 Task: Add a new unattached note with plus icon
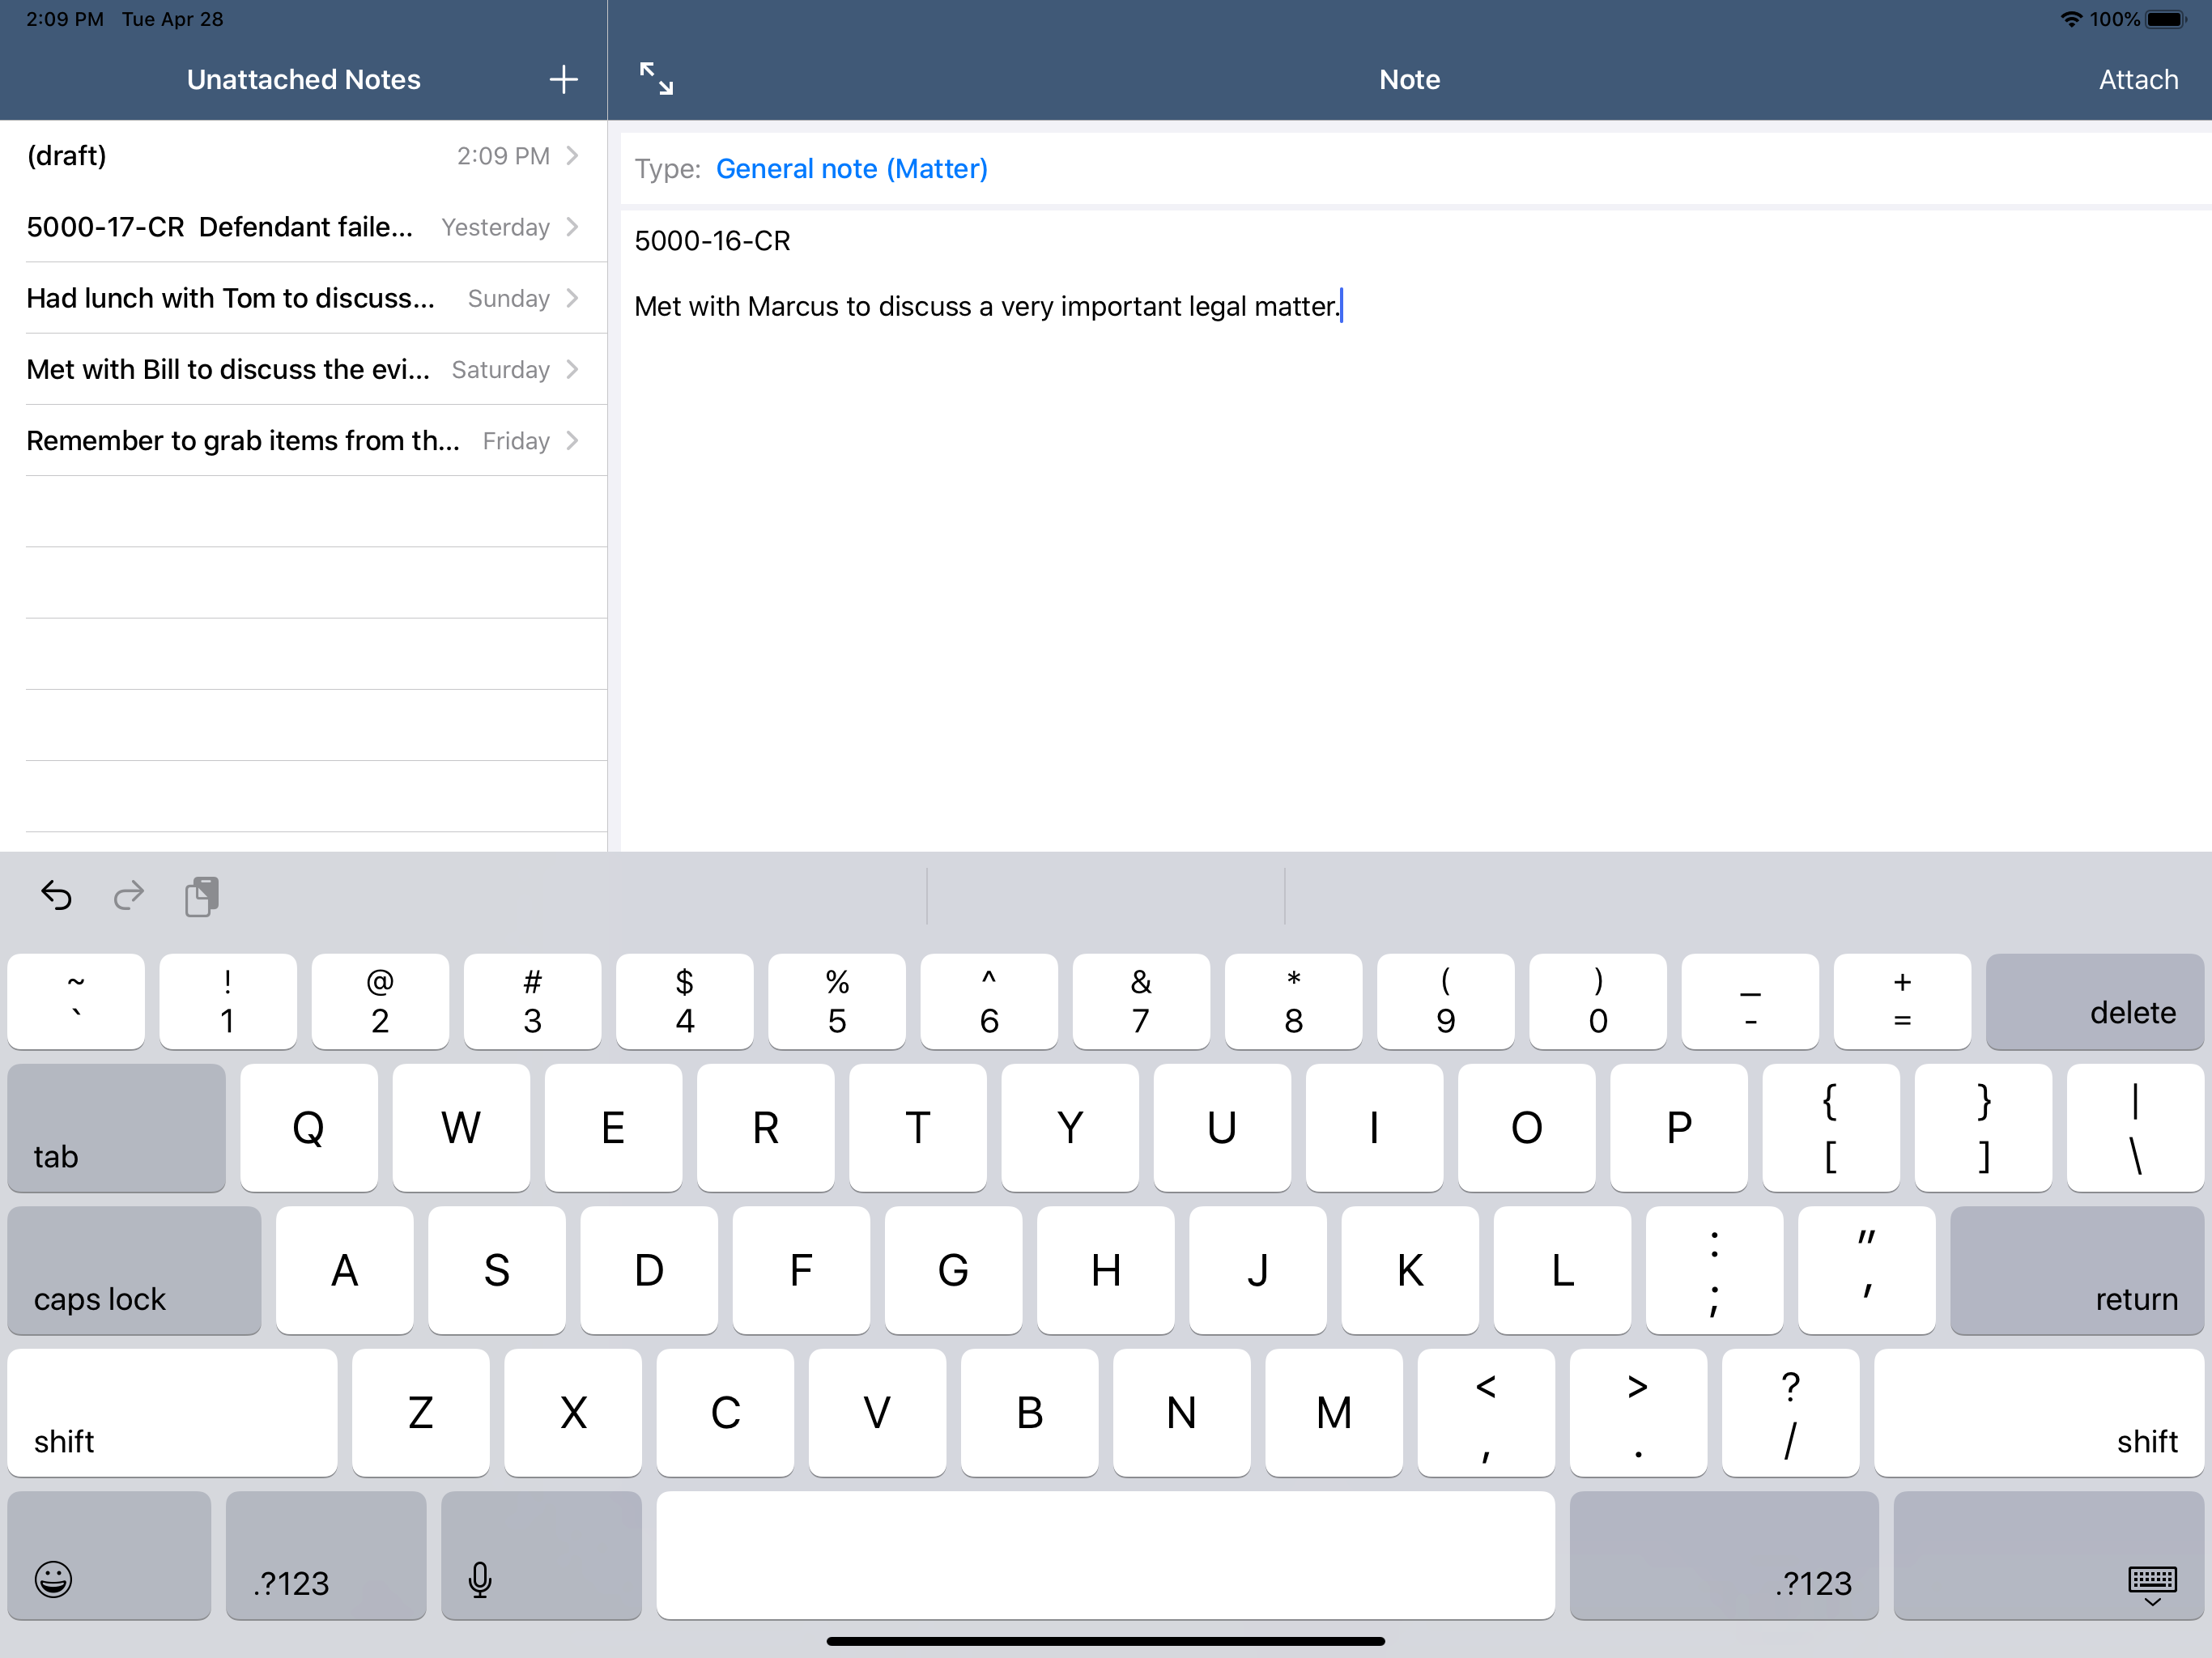tap(563, 80)
